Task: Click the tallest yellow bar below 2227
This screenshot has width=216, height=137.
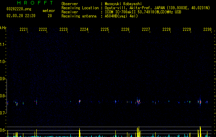Action: coord(139,132)
